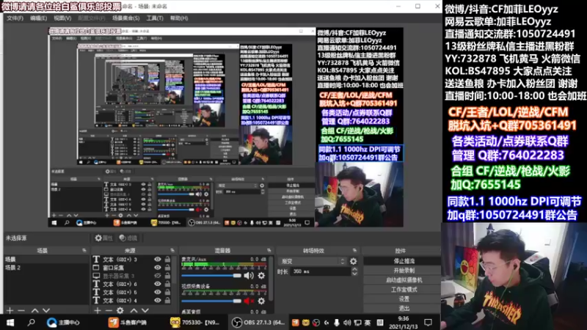Viewport: 587px width, 330px height.
Task: Select the 场景 scene row
Action: pyautogui.click(x=46, y=259)
